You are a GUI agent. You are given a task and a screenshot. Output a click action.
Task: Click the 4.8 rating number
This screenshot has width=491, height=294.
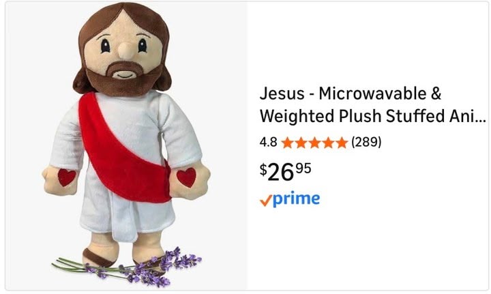[268, 143]
